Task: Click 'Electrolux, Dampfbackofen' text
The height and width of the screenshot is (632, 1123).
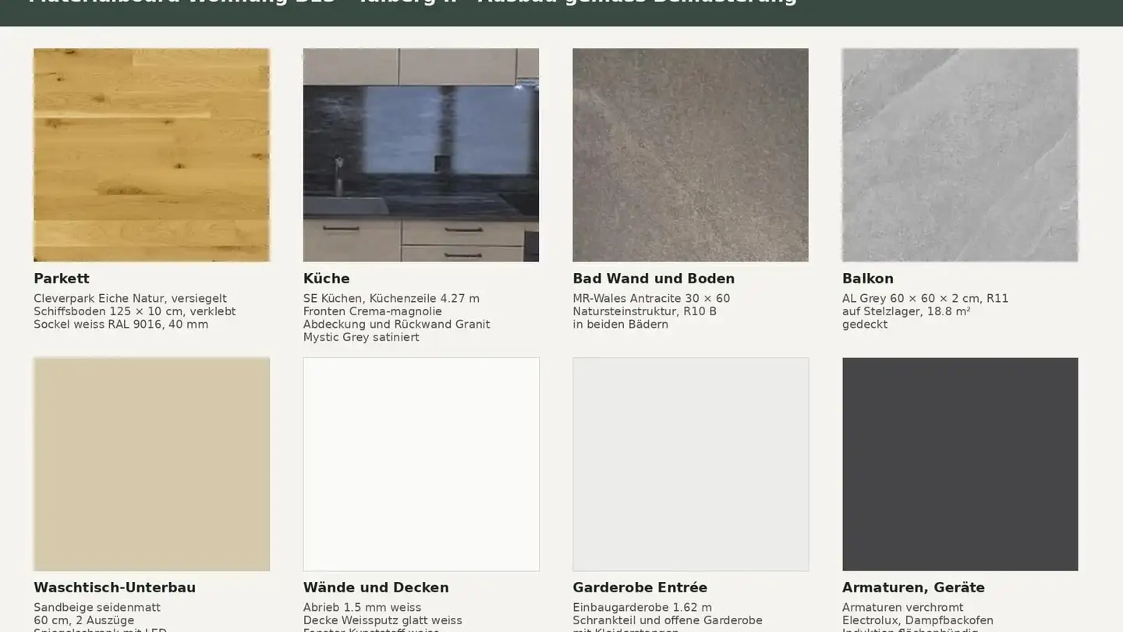Action: (x=918, y=620)
